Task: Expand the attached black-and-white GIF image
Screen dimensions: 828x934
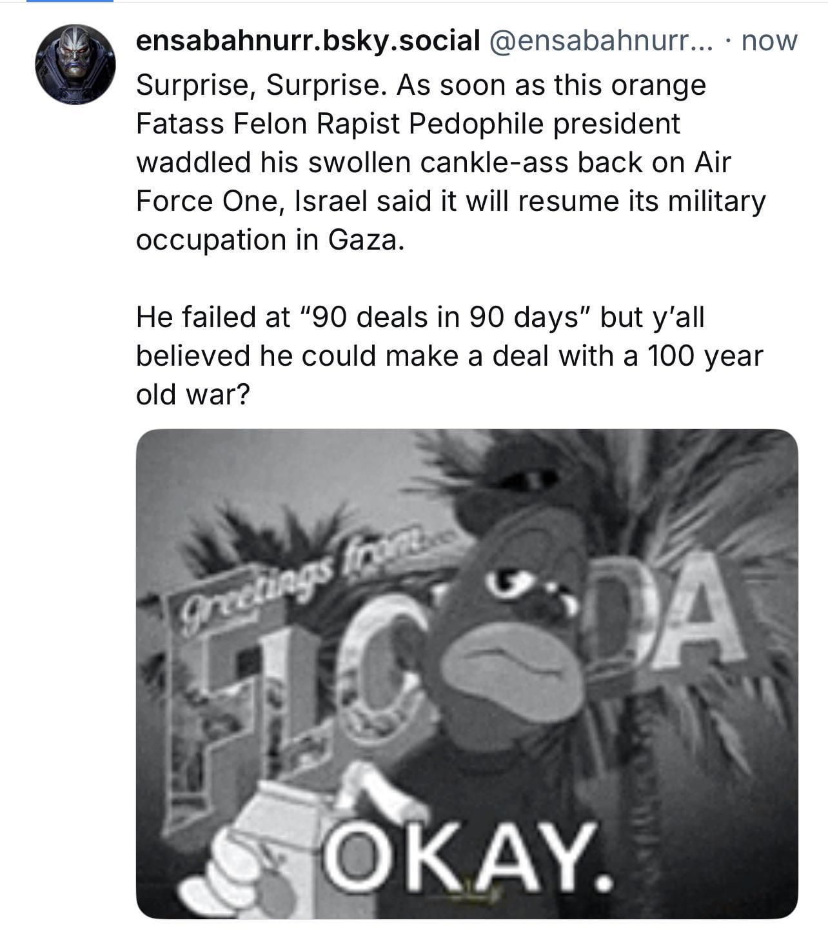Action: tap(467, 673)
